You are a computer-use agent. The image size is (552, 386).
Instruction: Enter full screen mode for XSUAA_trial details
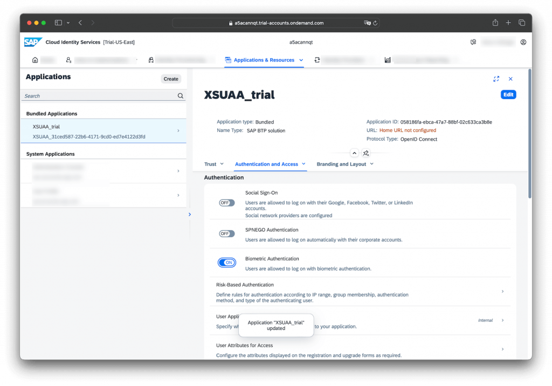point(496,79)
